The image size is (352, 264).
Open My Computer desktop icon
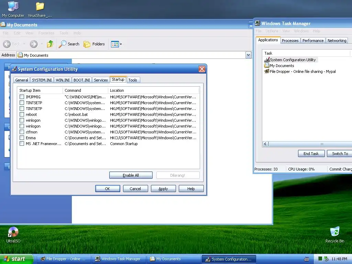(13, 9)
